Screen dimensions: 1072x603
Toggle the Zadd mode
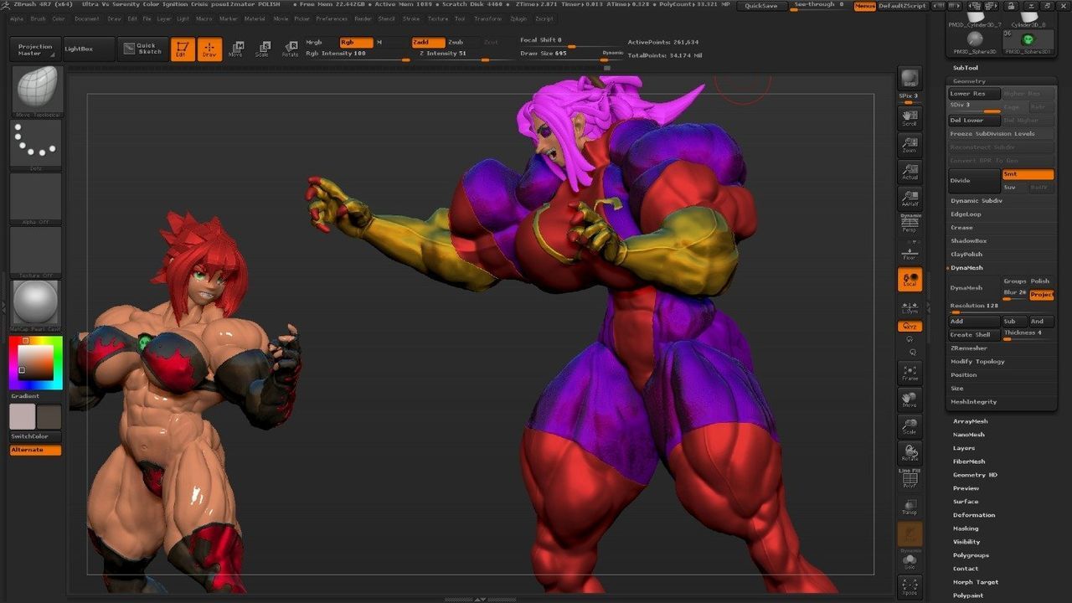pyautogui.click(x=427, y=42)
